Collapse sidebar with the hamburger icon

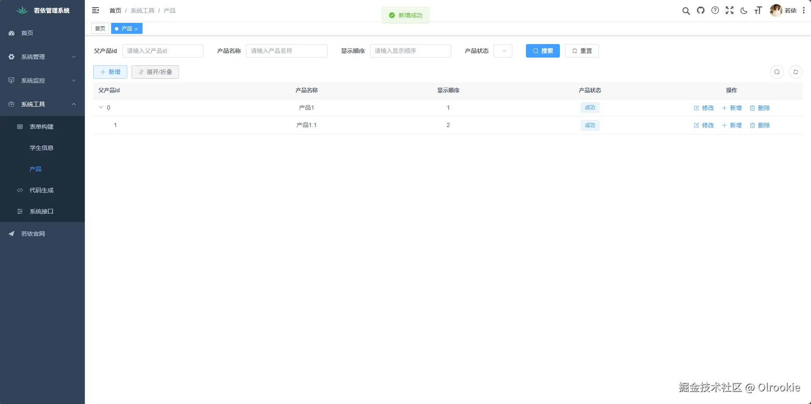pyautogui.click(x=95, y=11)
